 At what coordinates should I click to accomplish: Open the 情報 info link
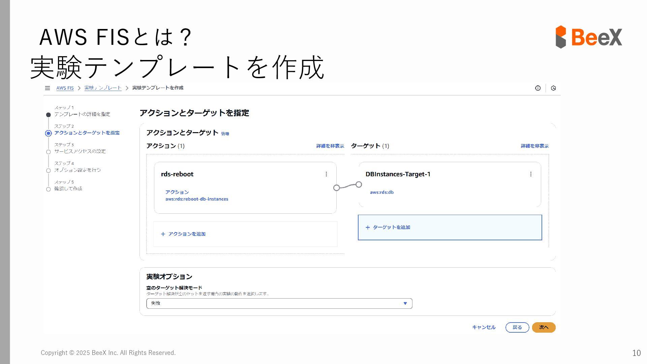click(x=225, y=134)
